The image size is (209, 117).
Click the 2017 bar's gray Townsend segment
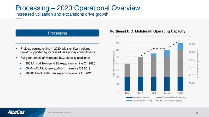coord(141,67)
